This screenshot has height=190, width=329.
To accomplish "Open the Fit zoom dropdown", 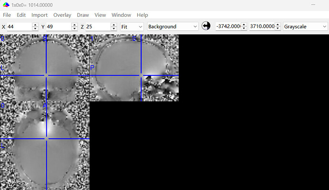I will [132, 27].
